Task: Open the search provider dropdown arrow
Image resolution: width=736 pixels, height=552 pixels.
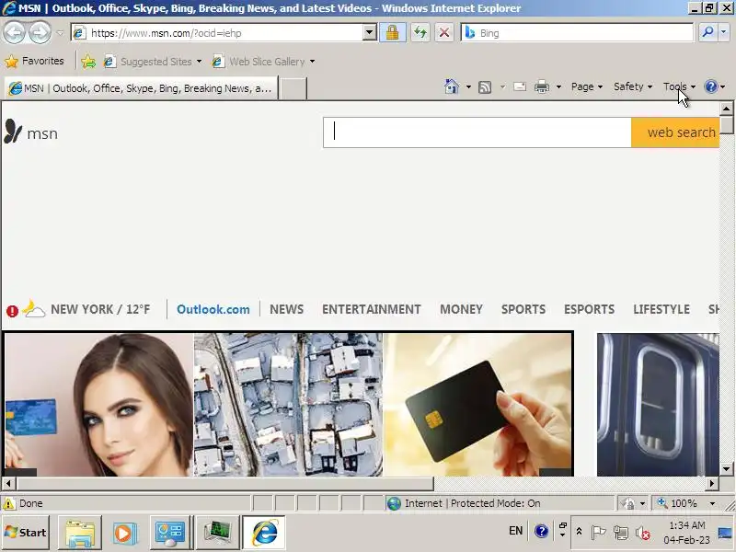Action: pos(723,32)
